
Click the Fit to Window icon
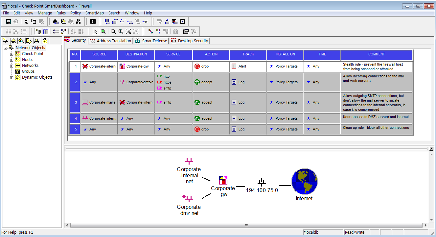tap(128, 31)
